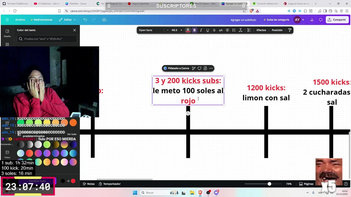Click the copy style paint roller icon
The width and height of the screenshot is (351, 197).
tap(290, 30)
